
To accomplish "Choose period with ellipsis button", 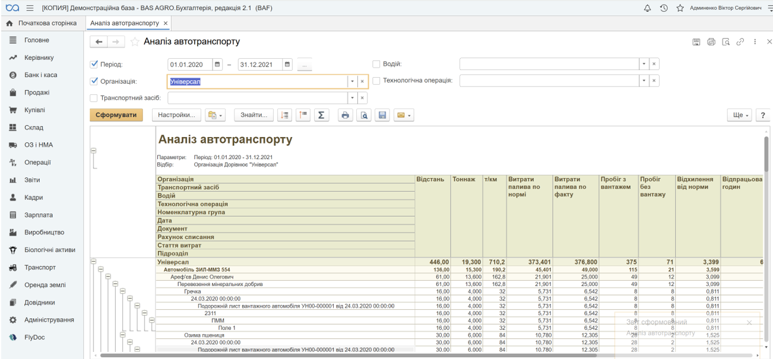I will click(x=305, y=65).
